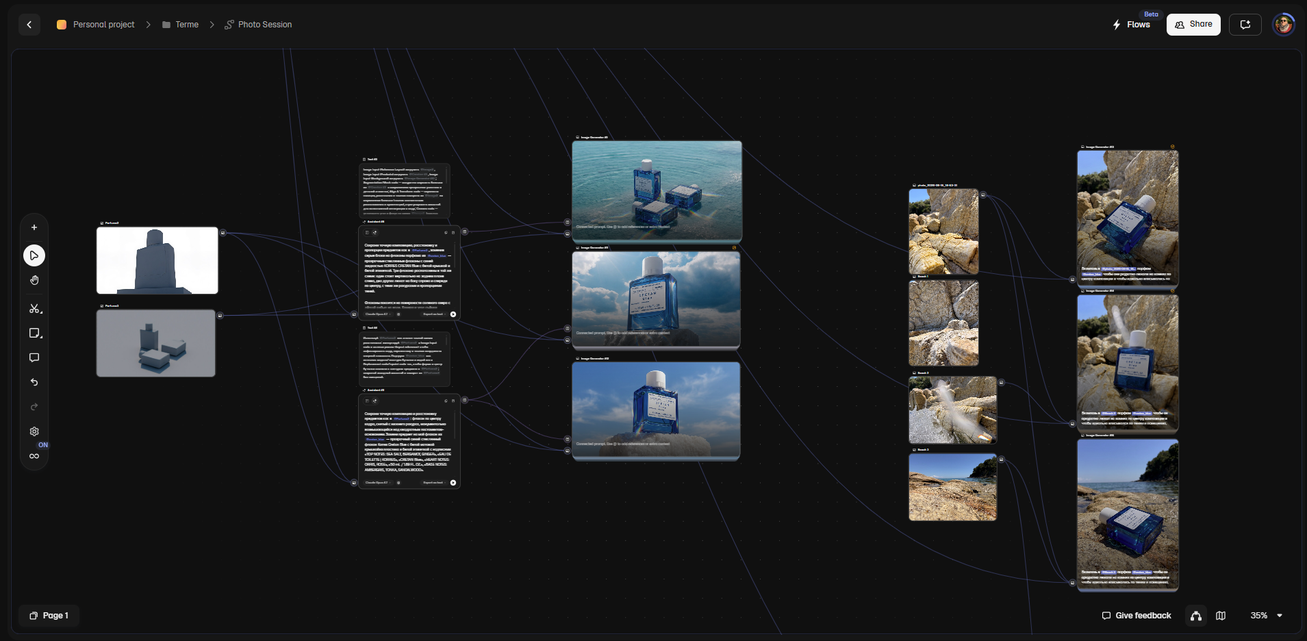Open the 35% zoom dropdown
This screenshot has width=1307, height=641.
(1266, 616)
